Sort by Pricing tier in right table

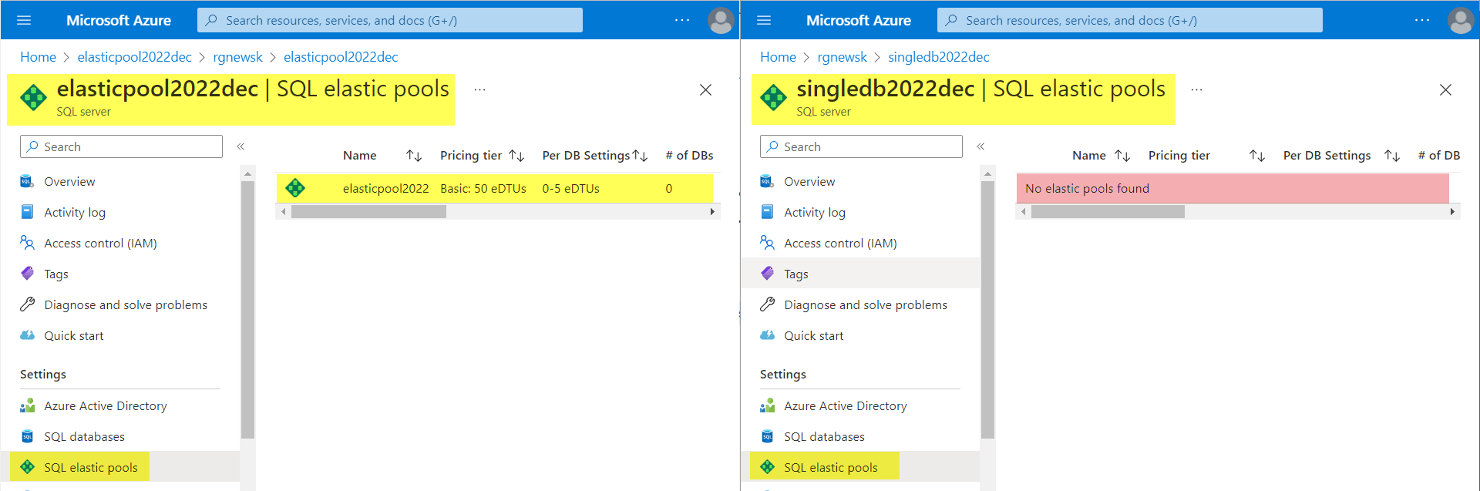click(x=1257, y=156)
